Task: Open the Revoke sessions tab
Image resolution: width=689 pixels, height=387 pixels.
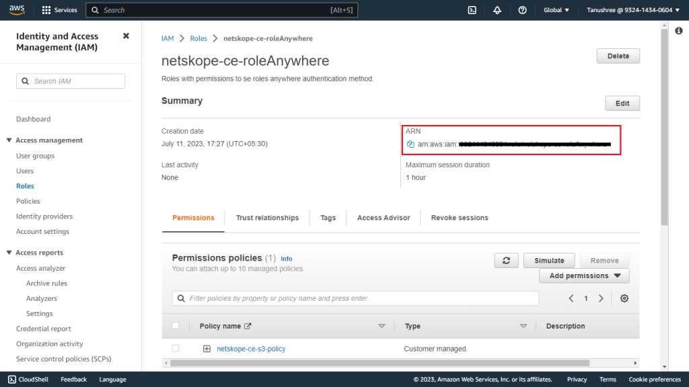Action: coord(459,218)
